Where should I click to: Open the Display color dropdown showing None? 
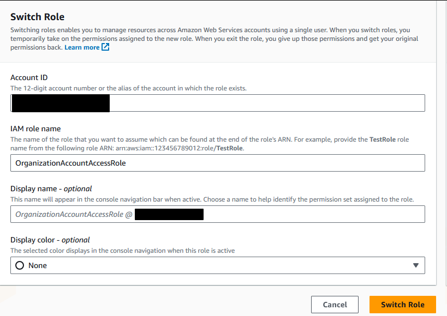pos(218,265)
